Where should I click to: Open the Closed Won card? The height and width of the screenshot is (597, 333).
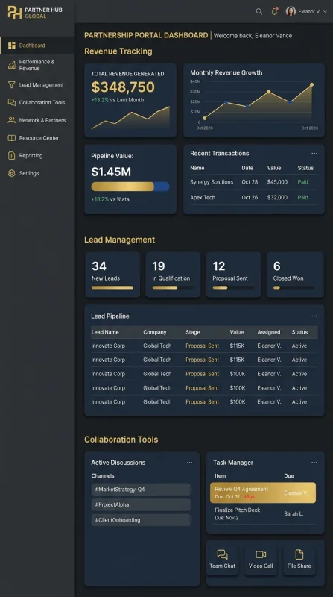click(295, 274)
